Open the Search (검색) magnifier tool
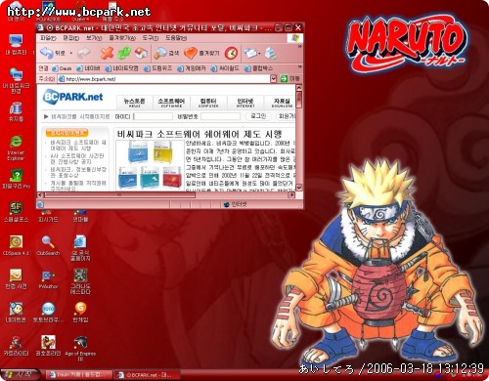489x381 pixels. click(166, 53)
